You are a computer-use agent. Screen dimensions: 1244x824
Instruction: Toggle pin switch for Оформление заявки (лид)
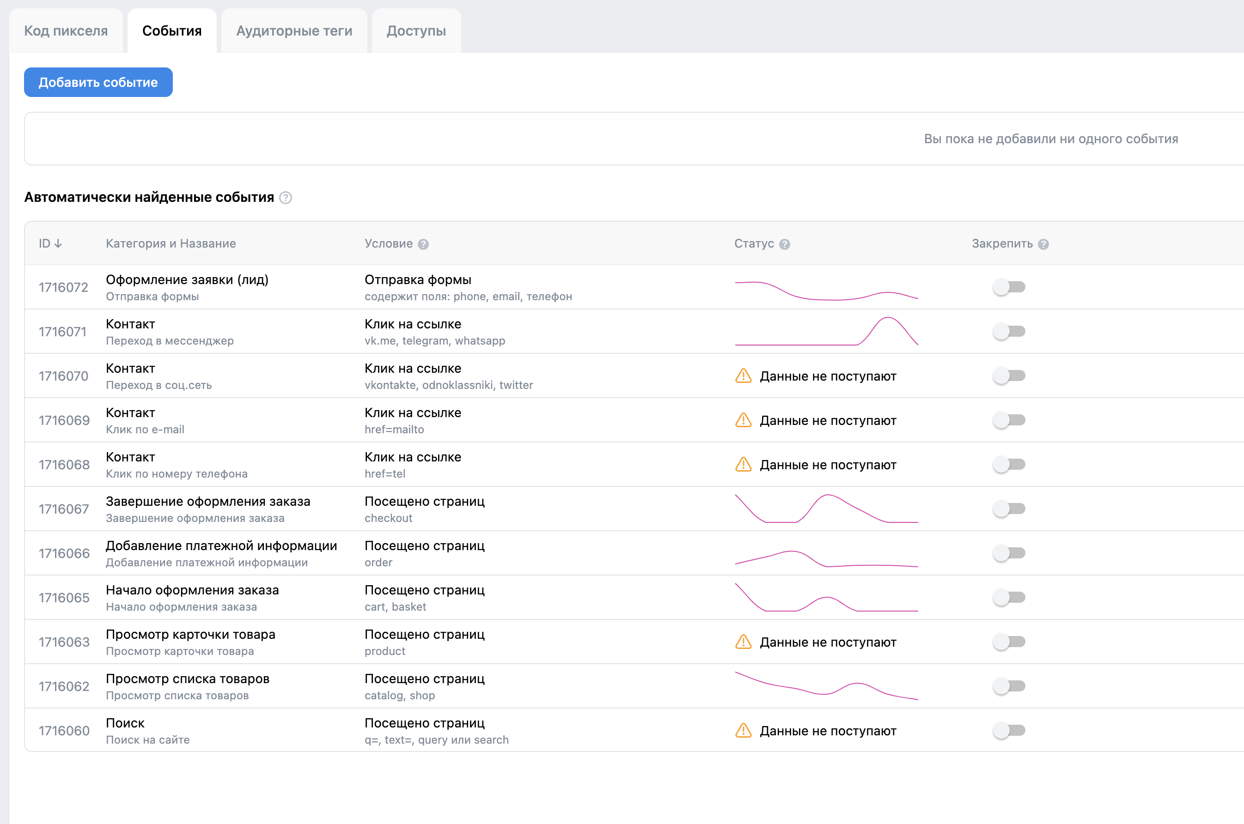[x=1009, y=287]
